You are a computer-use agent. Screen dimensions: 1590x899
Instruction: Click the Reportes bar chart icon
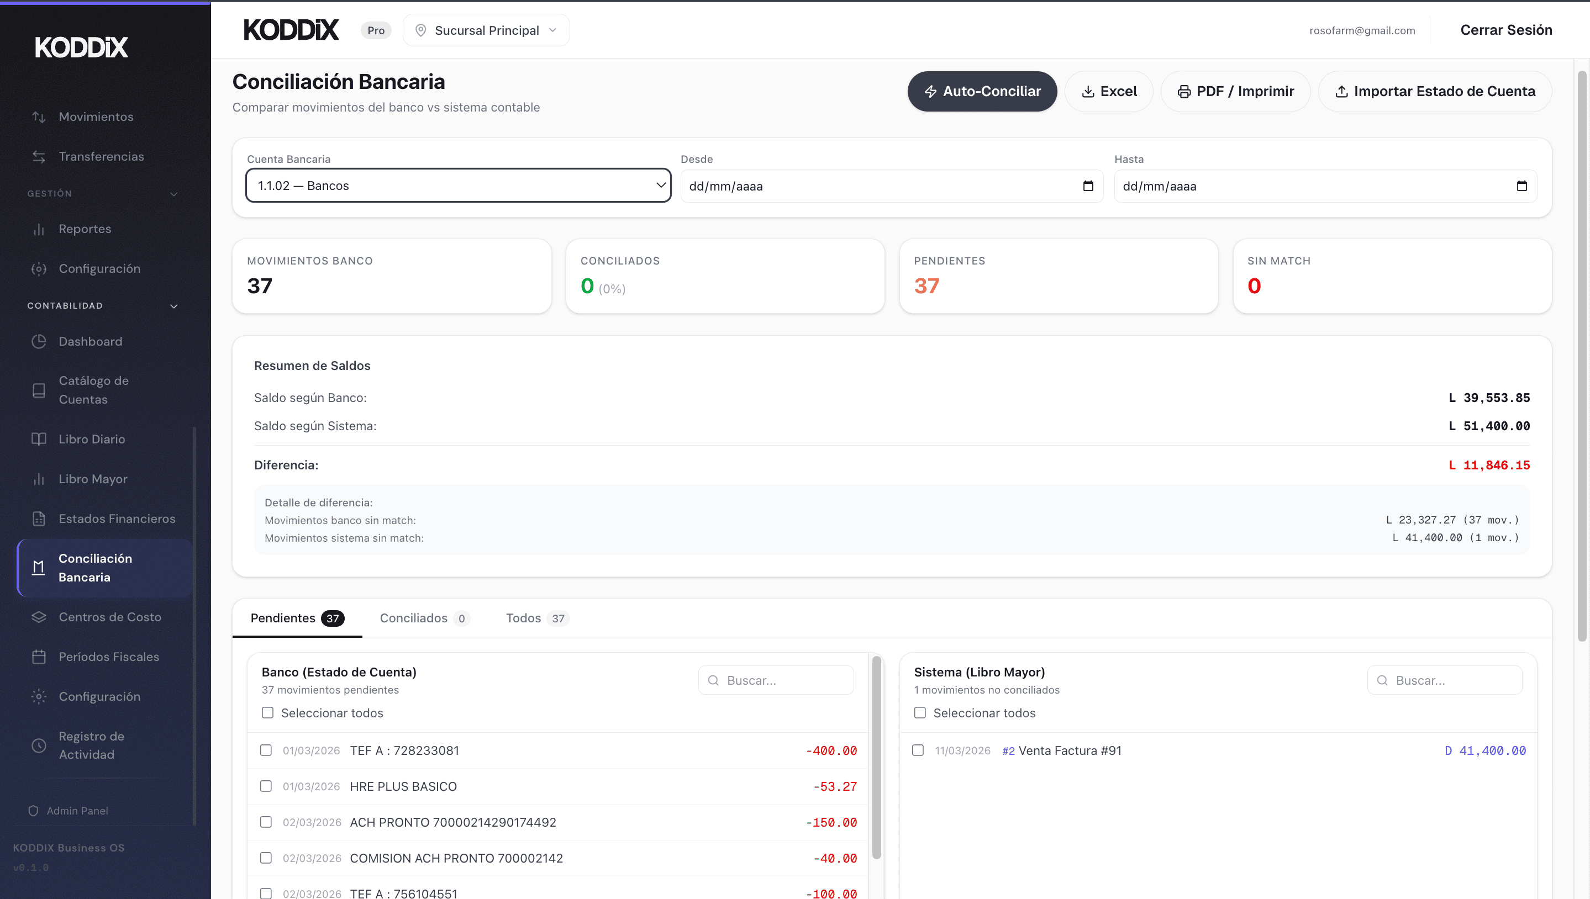coord(39,229)
